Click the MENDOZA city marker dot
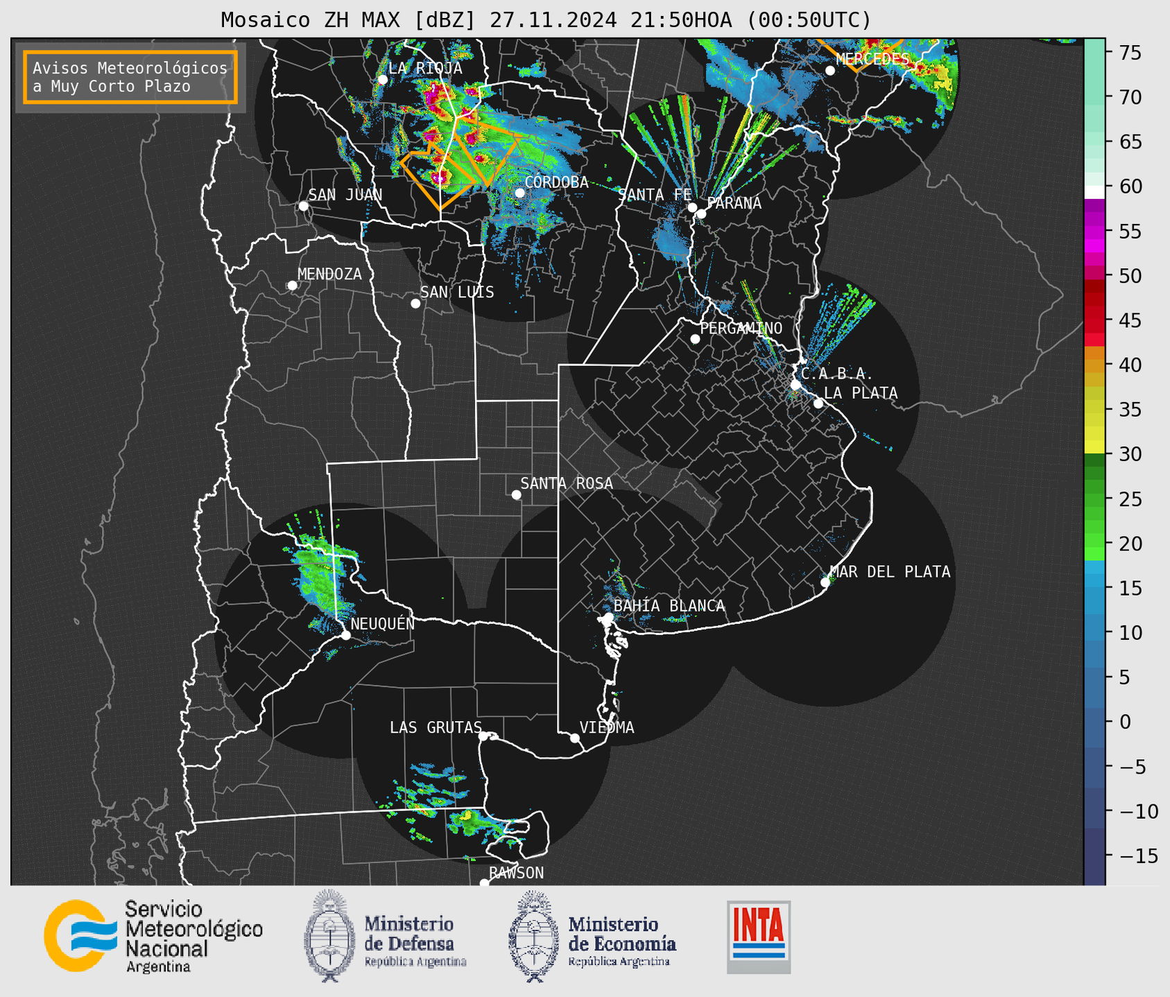Image resolution: width=1170 pixels, height=997 pixels. pyautogui.click(x=292, y=285)
